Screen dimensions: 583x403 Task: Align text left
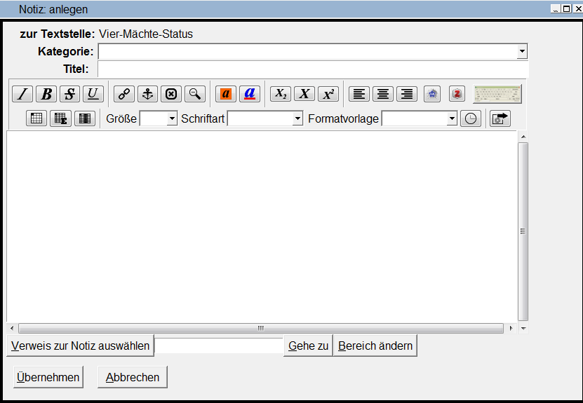click(359, 94)
